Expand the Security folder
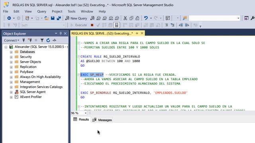 pyautogui.click(x=11, y=57)
